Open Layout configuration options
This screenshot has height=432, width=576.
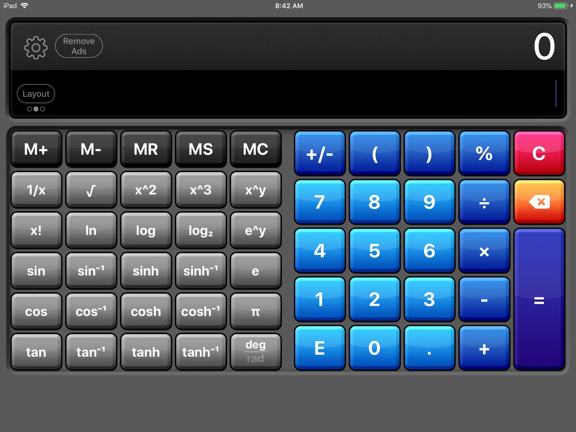36,93
